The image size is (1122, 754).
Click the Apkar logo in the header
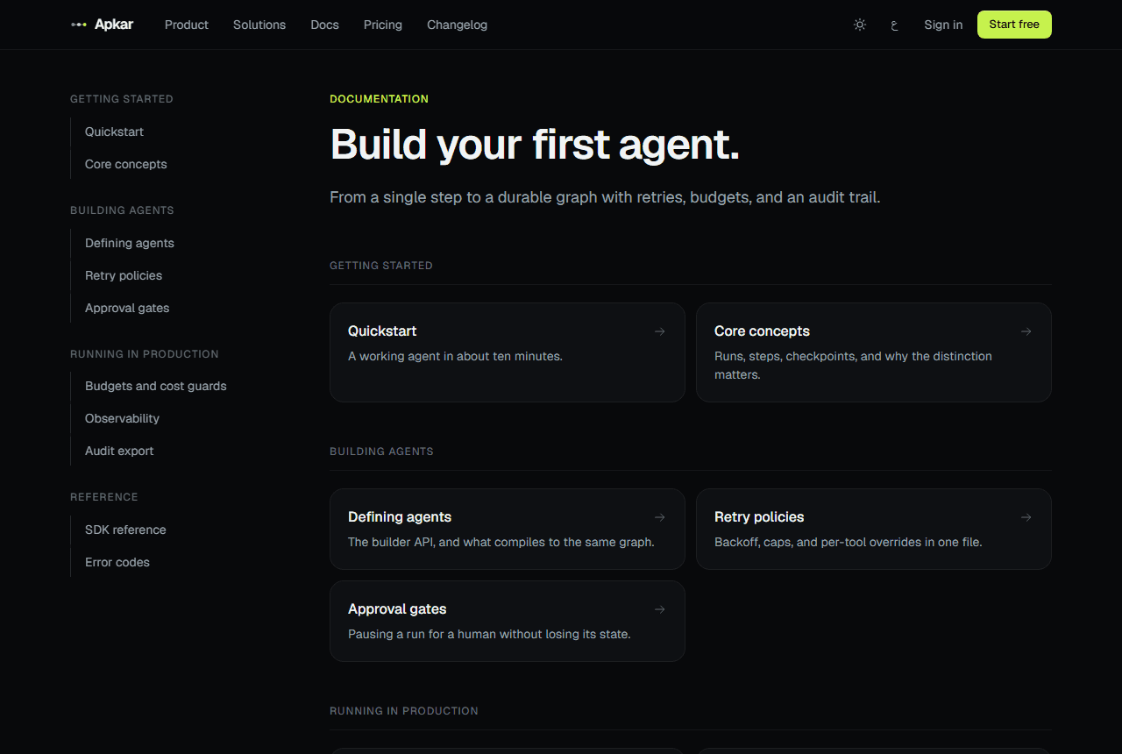click(102, 25)
